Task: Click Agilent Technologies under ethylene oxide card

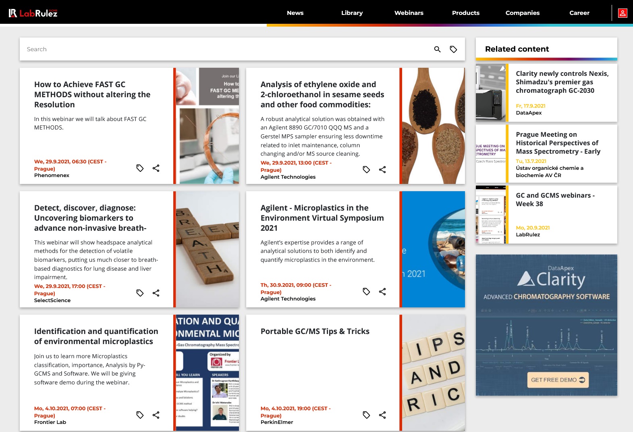Action: [288, 177]
